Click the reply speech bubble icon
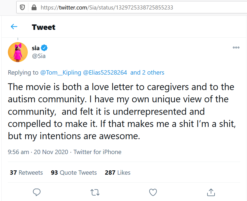Image resolution: width=247 pixels, height=201 pixels. click(37, 192)
